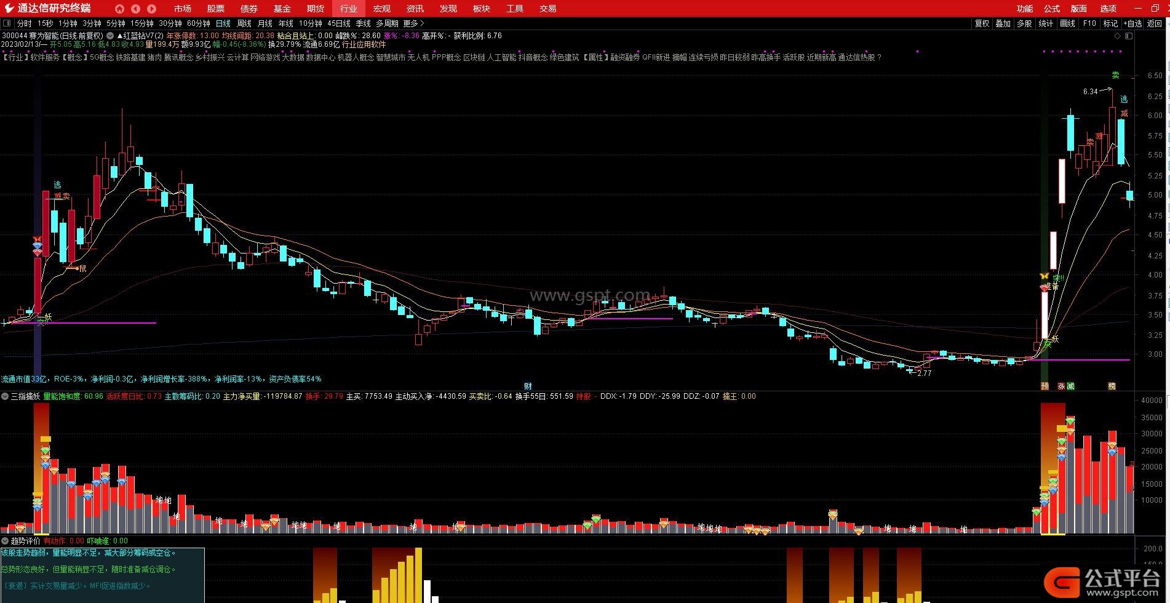Open the 发现 menu
This screenshot has height=603, width=1170.
click(x=448, y=9)
